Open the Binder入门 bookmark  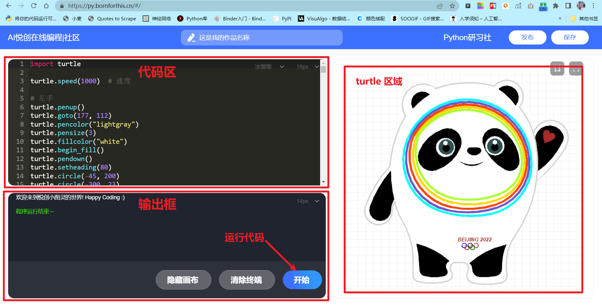point(240,18)
